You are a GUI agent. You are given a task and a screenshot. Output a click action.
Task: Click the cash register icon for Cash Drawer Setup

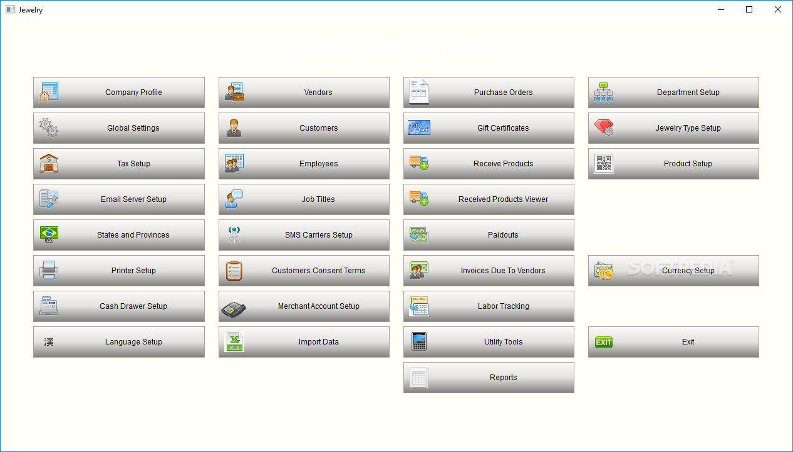click(49, 306)
